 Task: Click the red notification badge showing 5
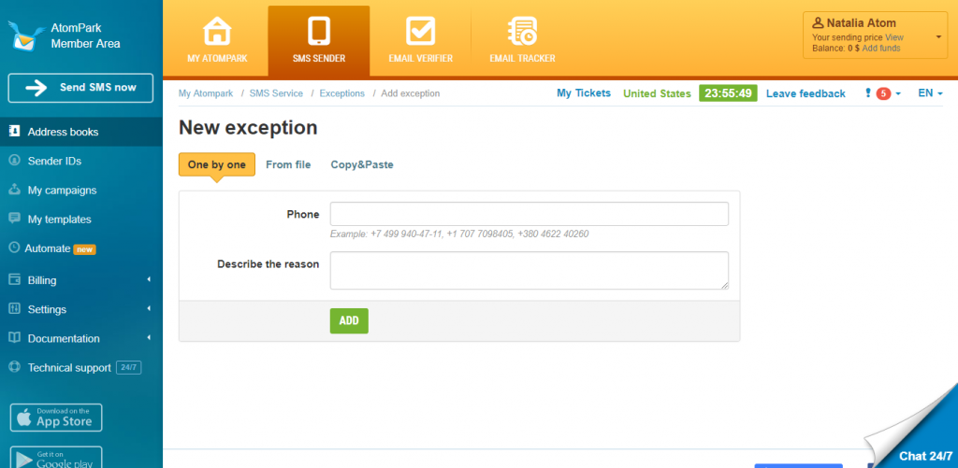(x=883, y=93)
